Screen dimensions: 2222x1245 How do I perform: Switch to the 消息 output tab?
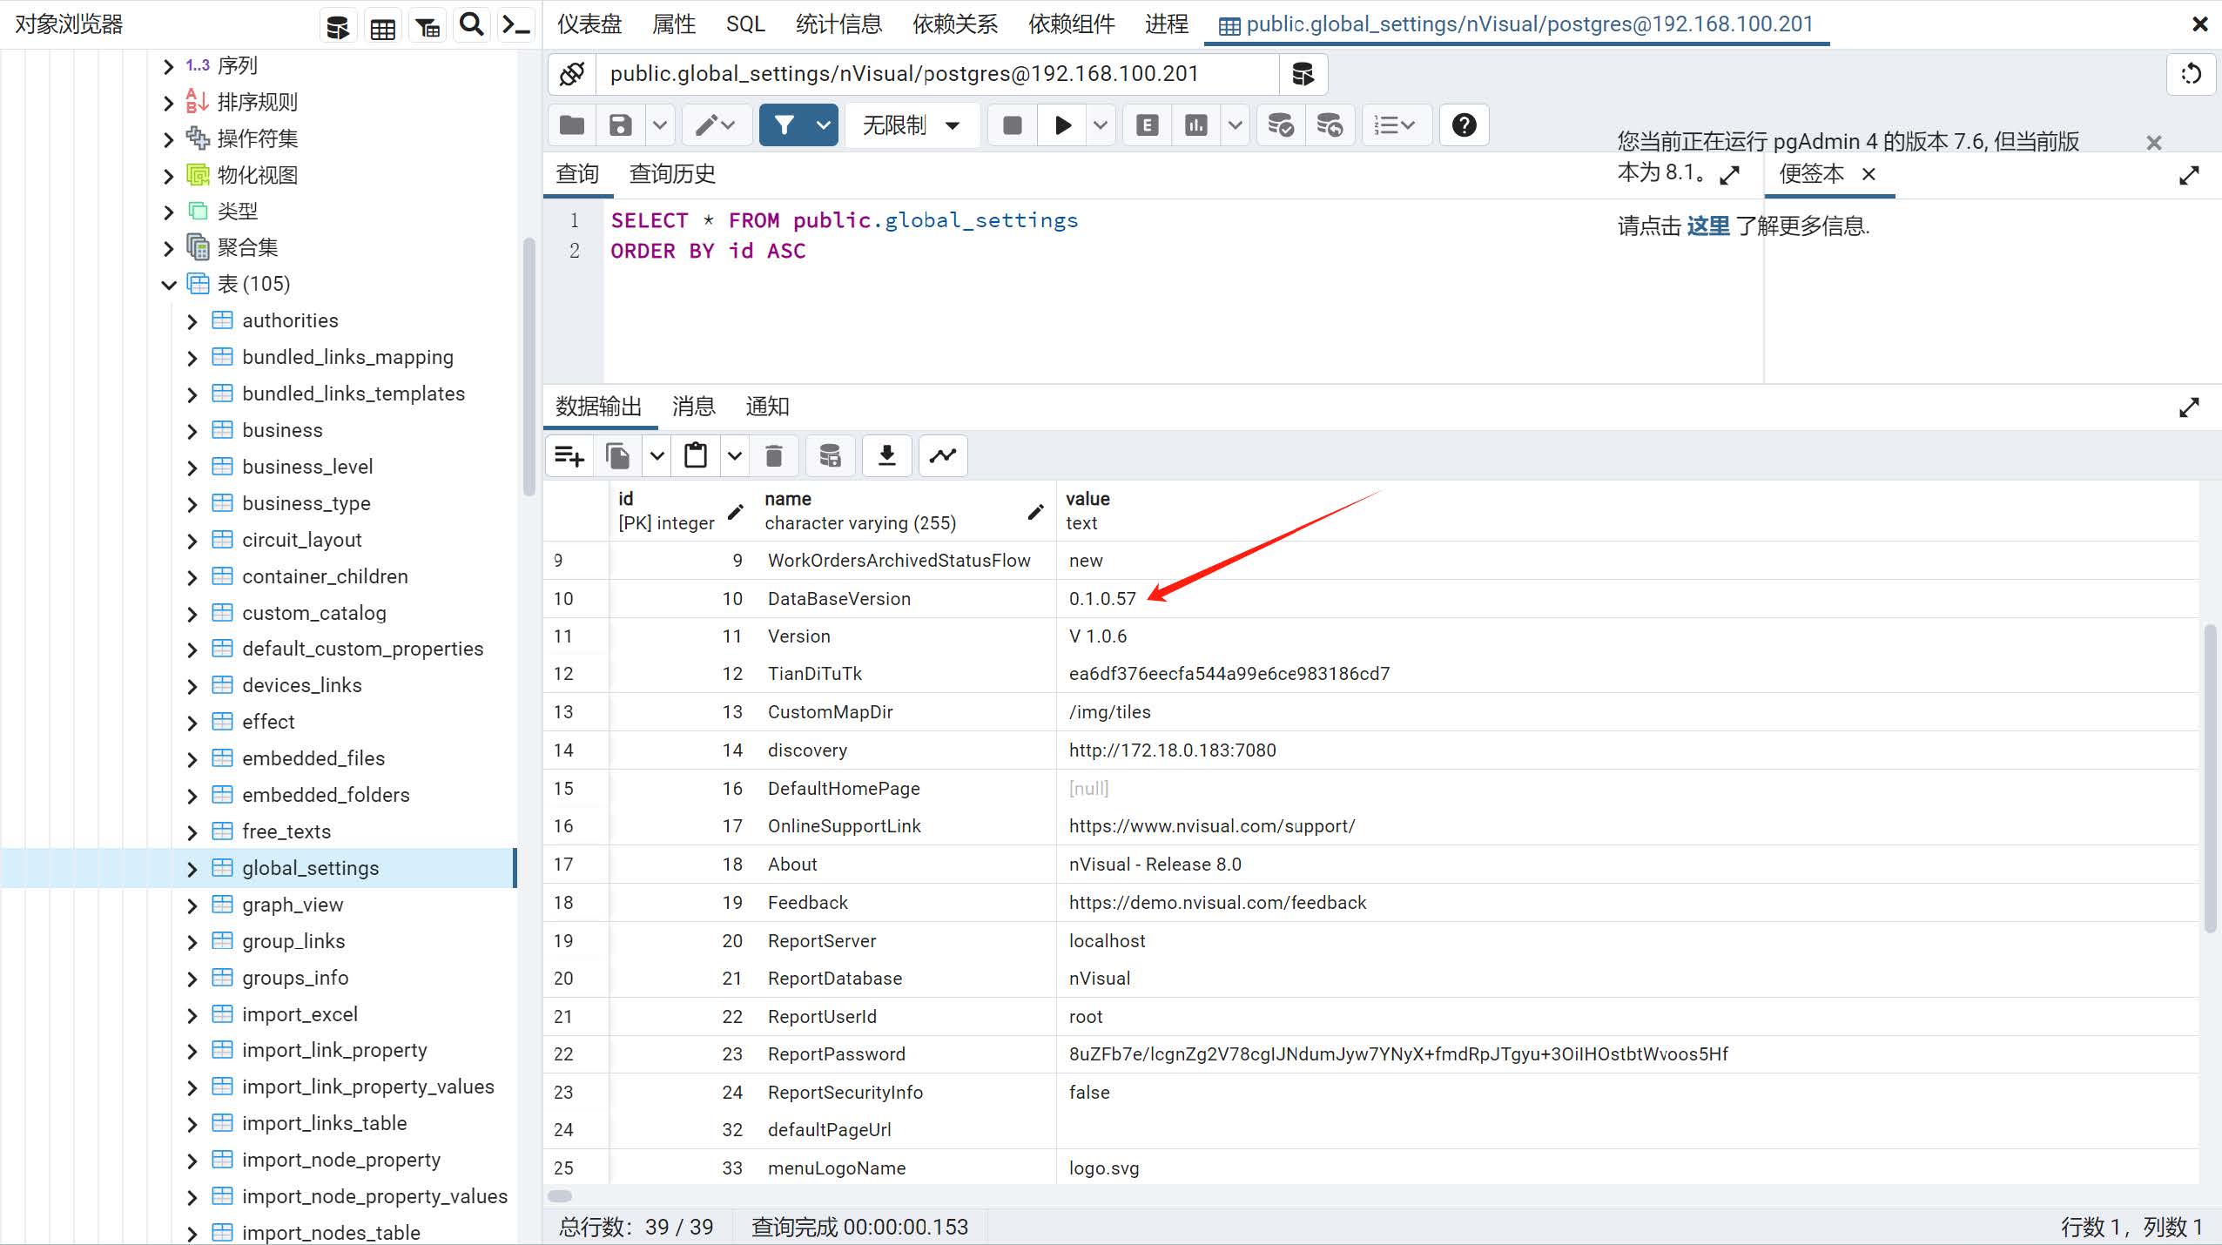point(693,407)
